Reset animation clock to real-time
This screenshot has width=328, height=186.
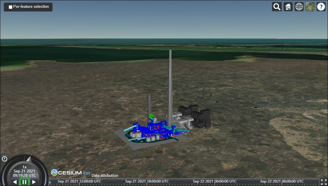click(4, 158)
